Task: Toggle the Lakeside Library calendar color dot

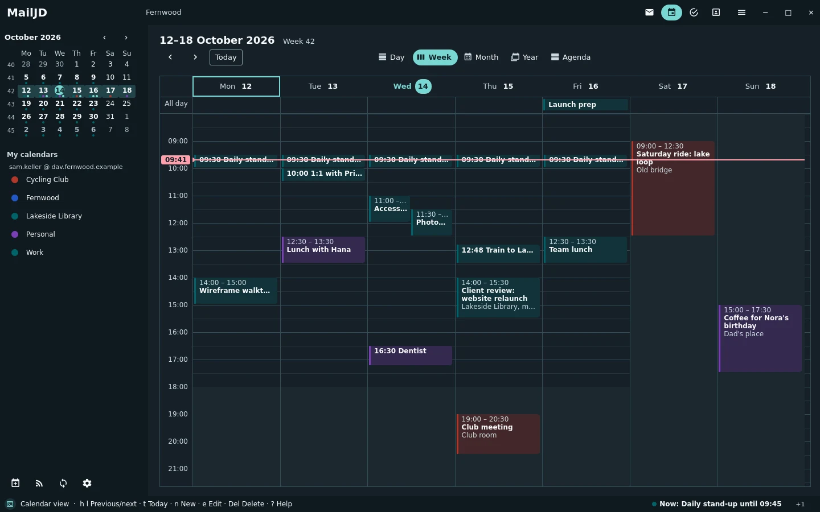Action: 15,216
